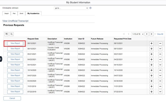Viewport: 166px width, 102px height.
Task: Click the Institution column header
Action: [68, 39]
